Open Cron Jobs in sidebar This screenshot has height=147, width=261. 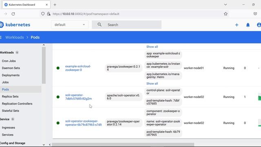coord(9,61)
